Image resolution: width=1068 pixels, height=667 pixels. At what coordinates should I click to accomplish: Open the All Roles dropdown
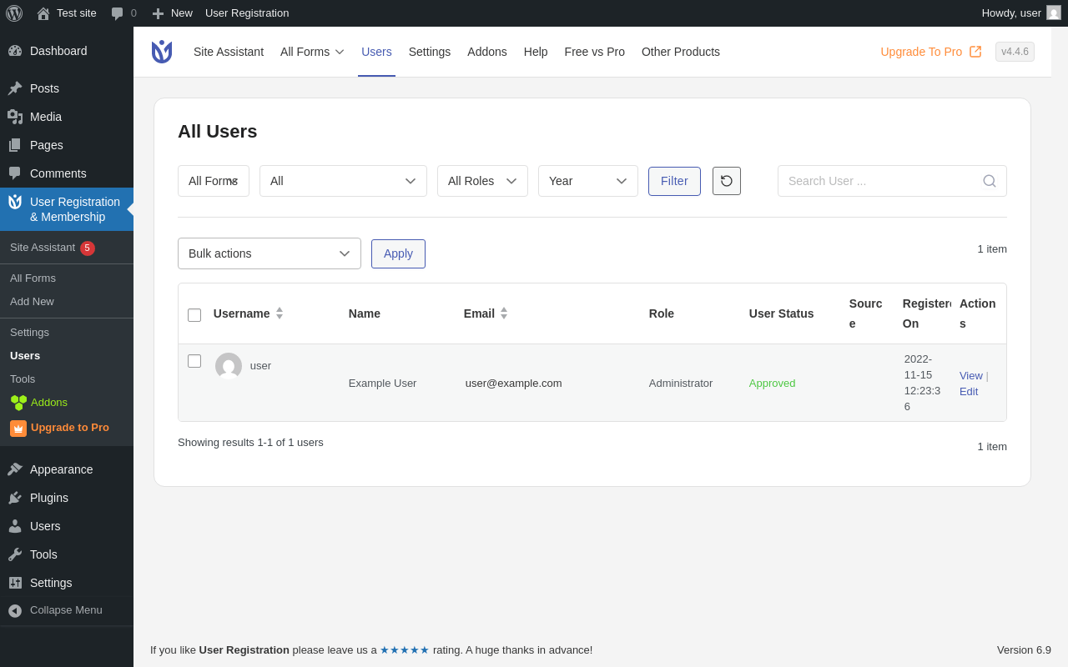point(481,181)
